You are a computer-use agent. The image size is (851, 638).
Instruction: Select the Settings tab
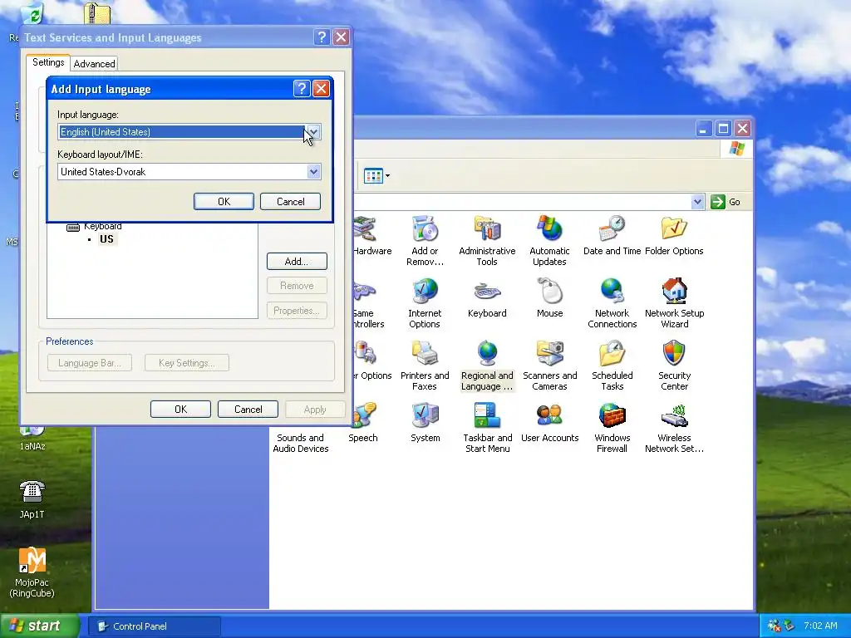click(48, 62)
